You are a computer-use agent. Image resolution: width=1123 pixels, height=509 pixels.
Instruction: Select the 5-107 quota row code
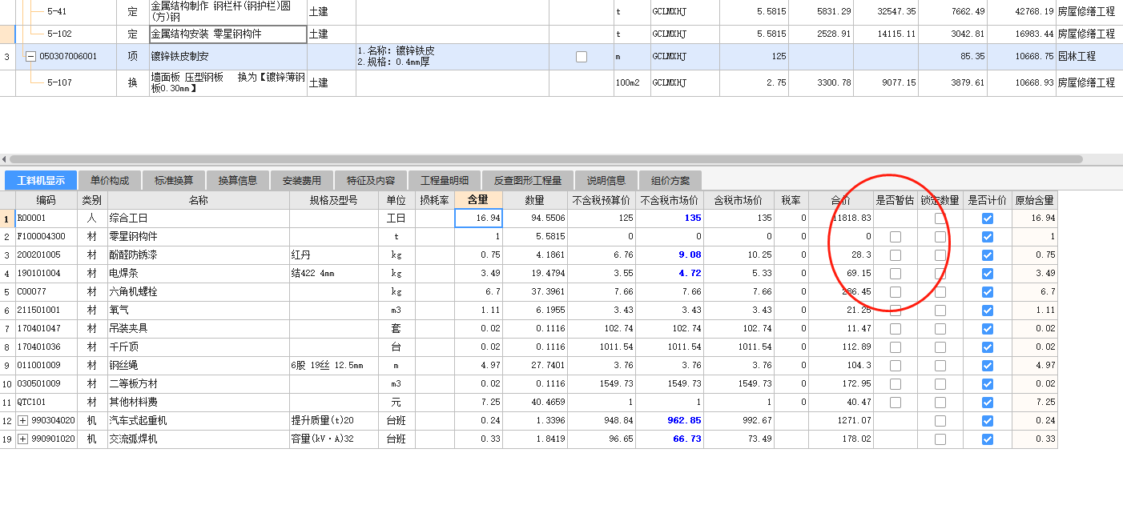pos(59,82)
